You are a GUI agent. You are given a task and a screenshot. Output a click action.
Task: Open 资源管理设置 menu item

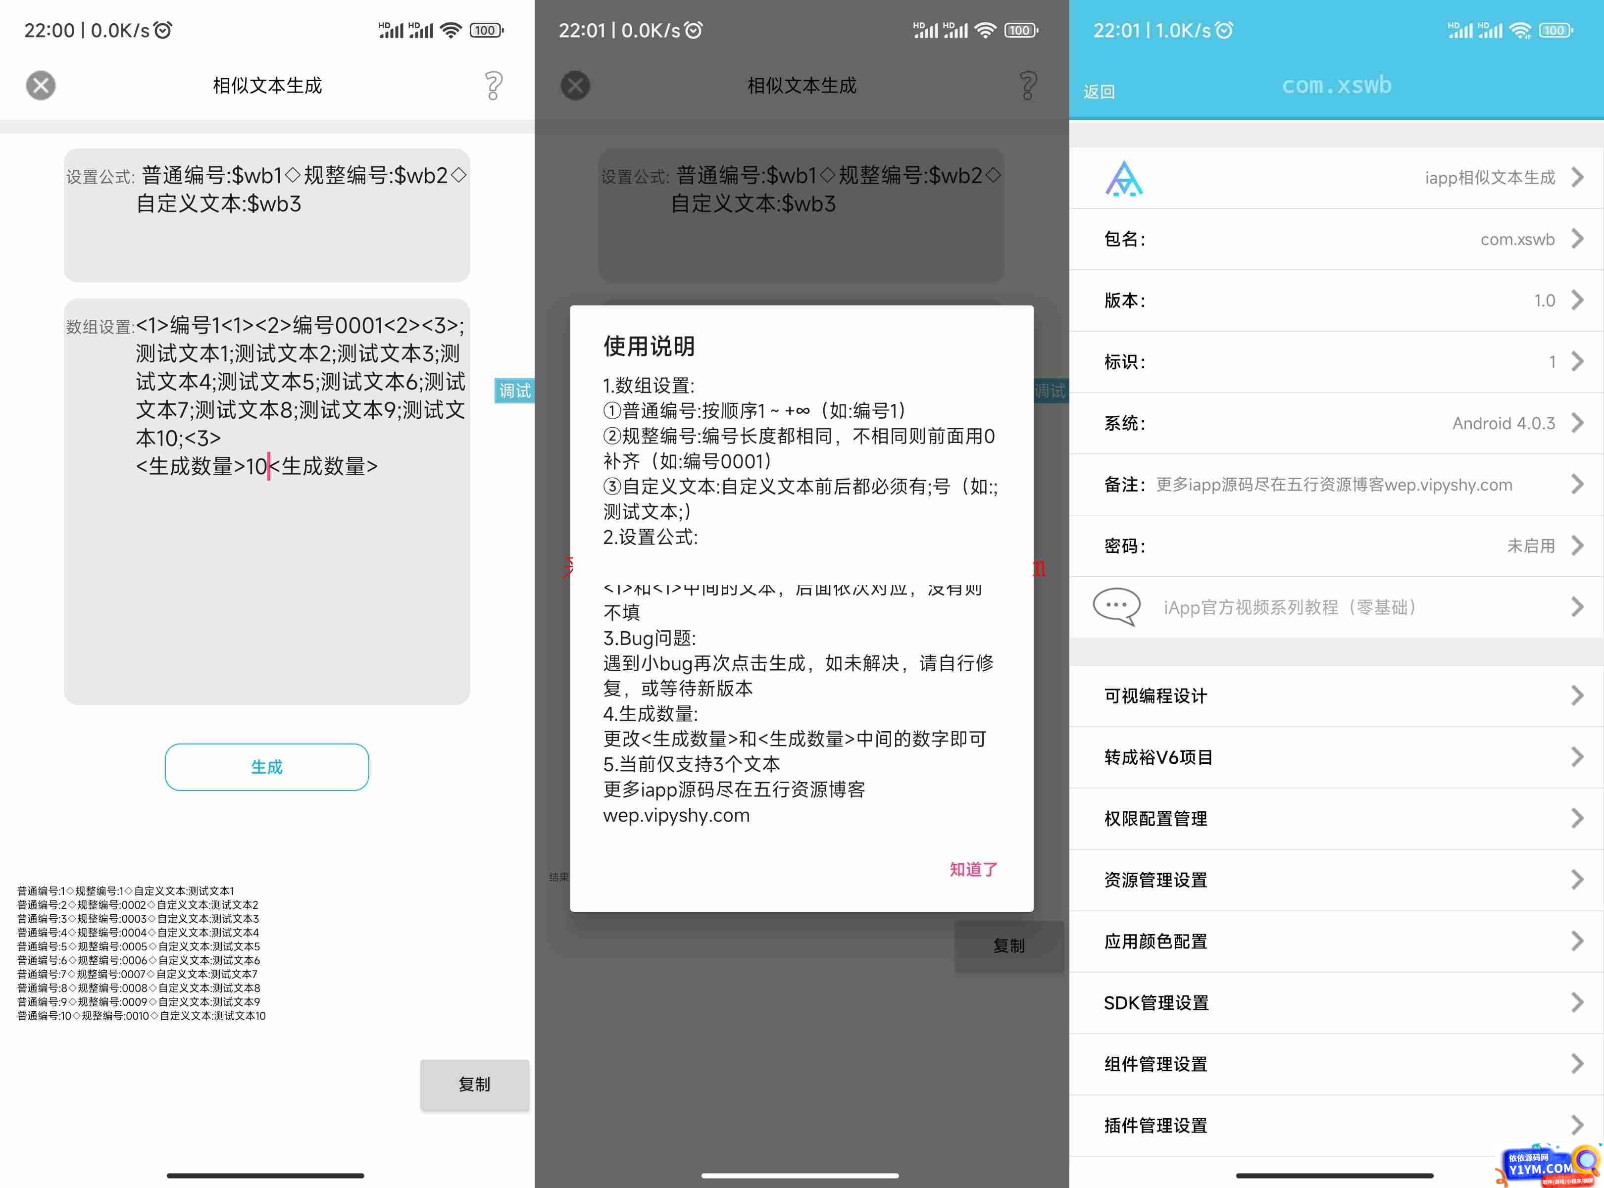[x=1337, y=880]
